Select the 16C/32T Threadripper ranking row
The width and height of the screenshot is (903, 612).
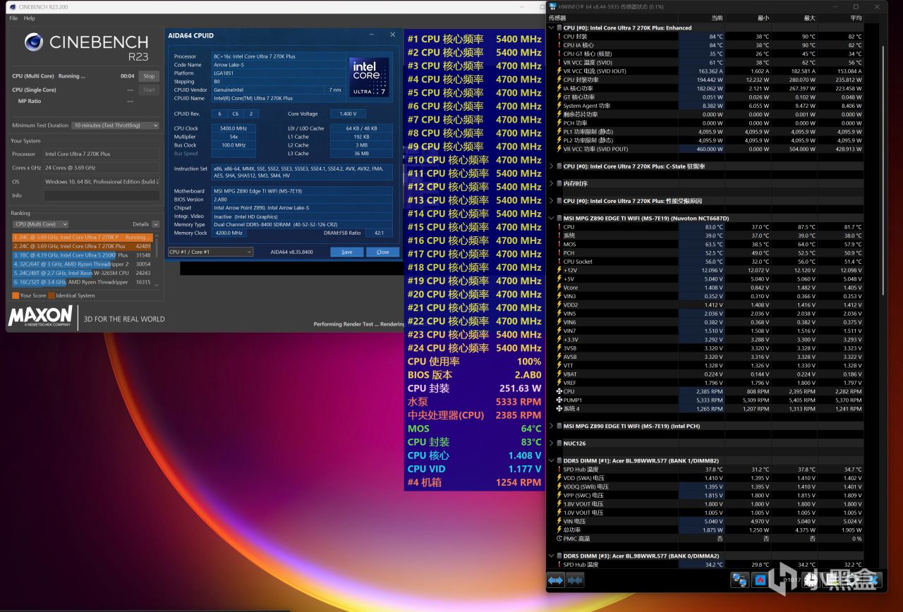(82, 282)
